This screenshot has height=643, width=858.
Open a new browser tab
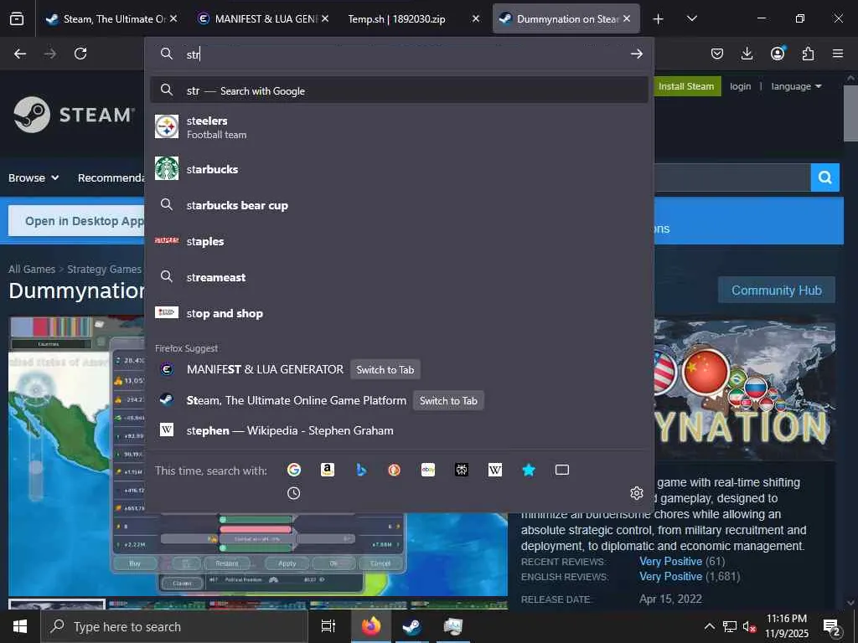[x=659, y=18]
